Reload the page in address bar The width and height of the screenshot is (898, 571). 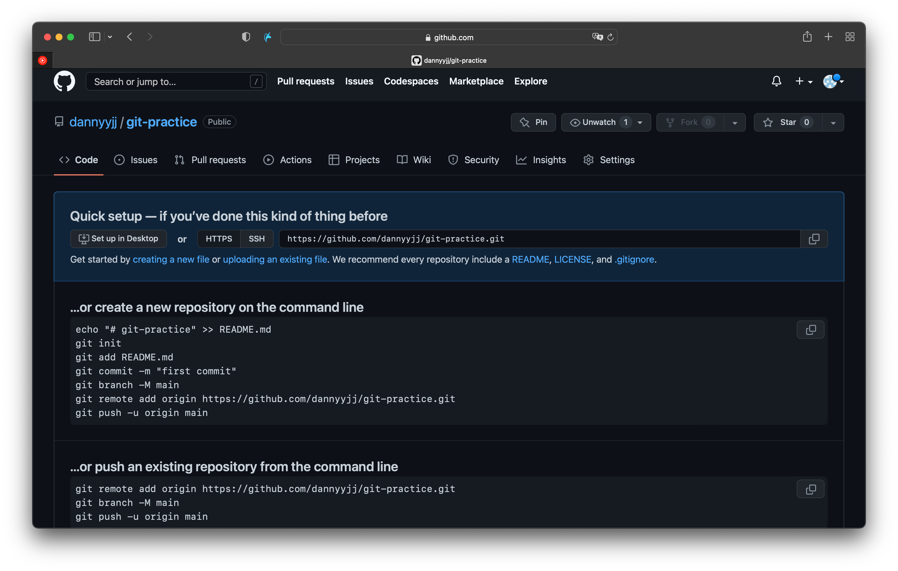click(x=610, y=37)
